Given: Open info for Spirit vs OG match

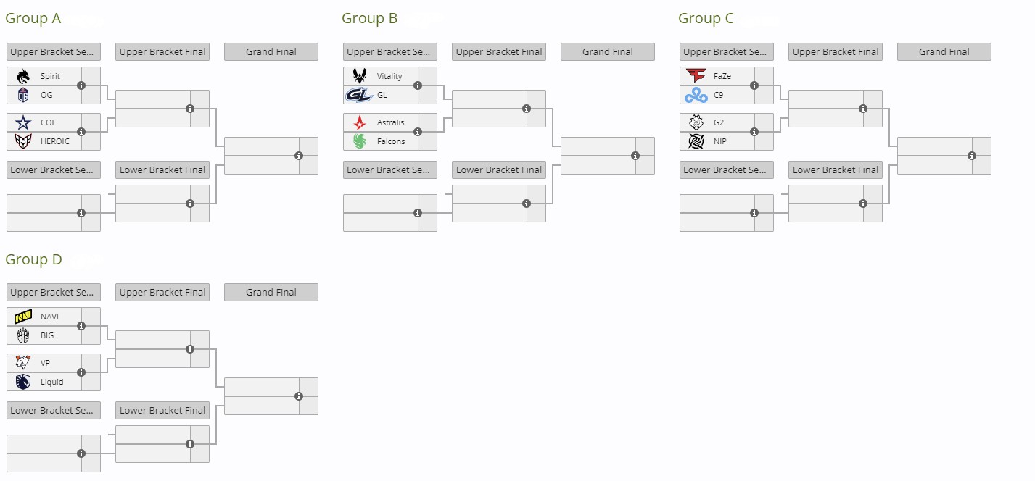Looking at the screenshot, I should [x=81, y=85].
